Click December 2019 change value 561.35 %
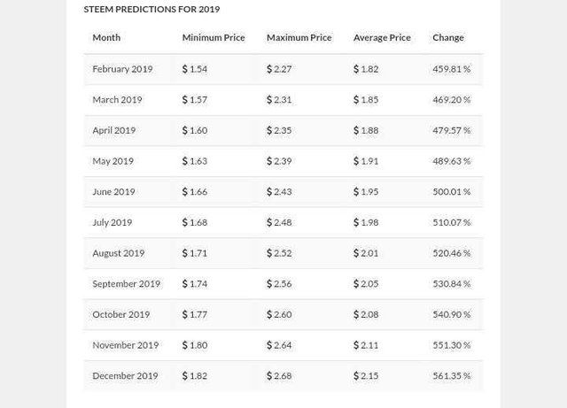The image size is (567, 408). click(451, 375)
